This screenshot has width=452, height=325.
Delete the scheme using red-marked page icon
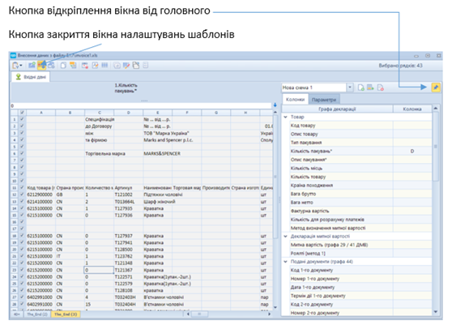381,88
